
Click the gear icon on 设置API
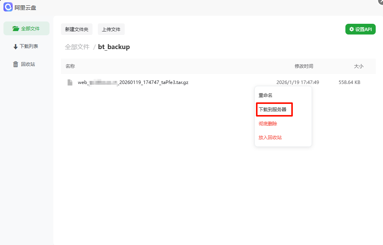pyautogui.click(x=352, y=30)
